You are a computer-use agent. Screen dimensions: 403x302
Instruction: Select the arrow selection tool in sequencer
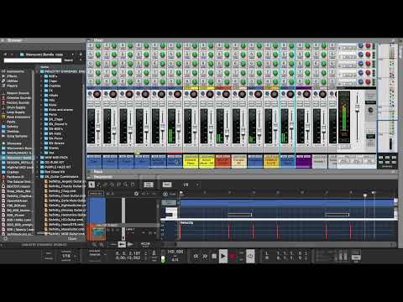tap(92, 185)
